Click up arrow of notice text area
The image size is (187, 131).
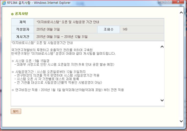click(x=162, y=47)
